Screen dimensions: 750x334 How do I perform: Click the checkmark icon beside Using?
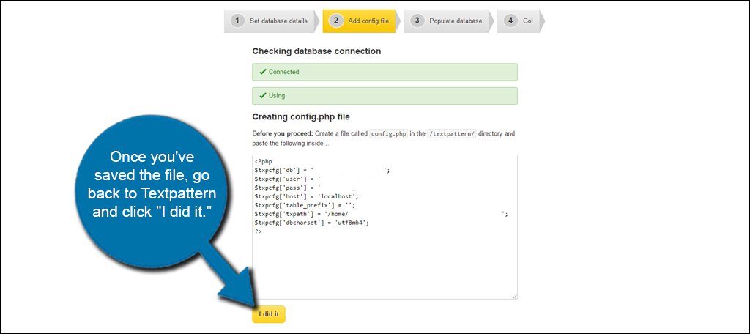click(x=263, y=96)
